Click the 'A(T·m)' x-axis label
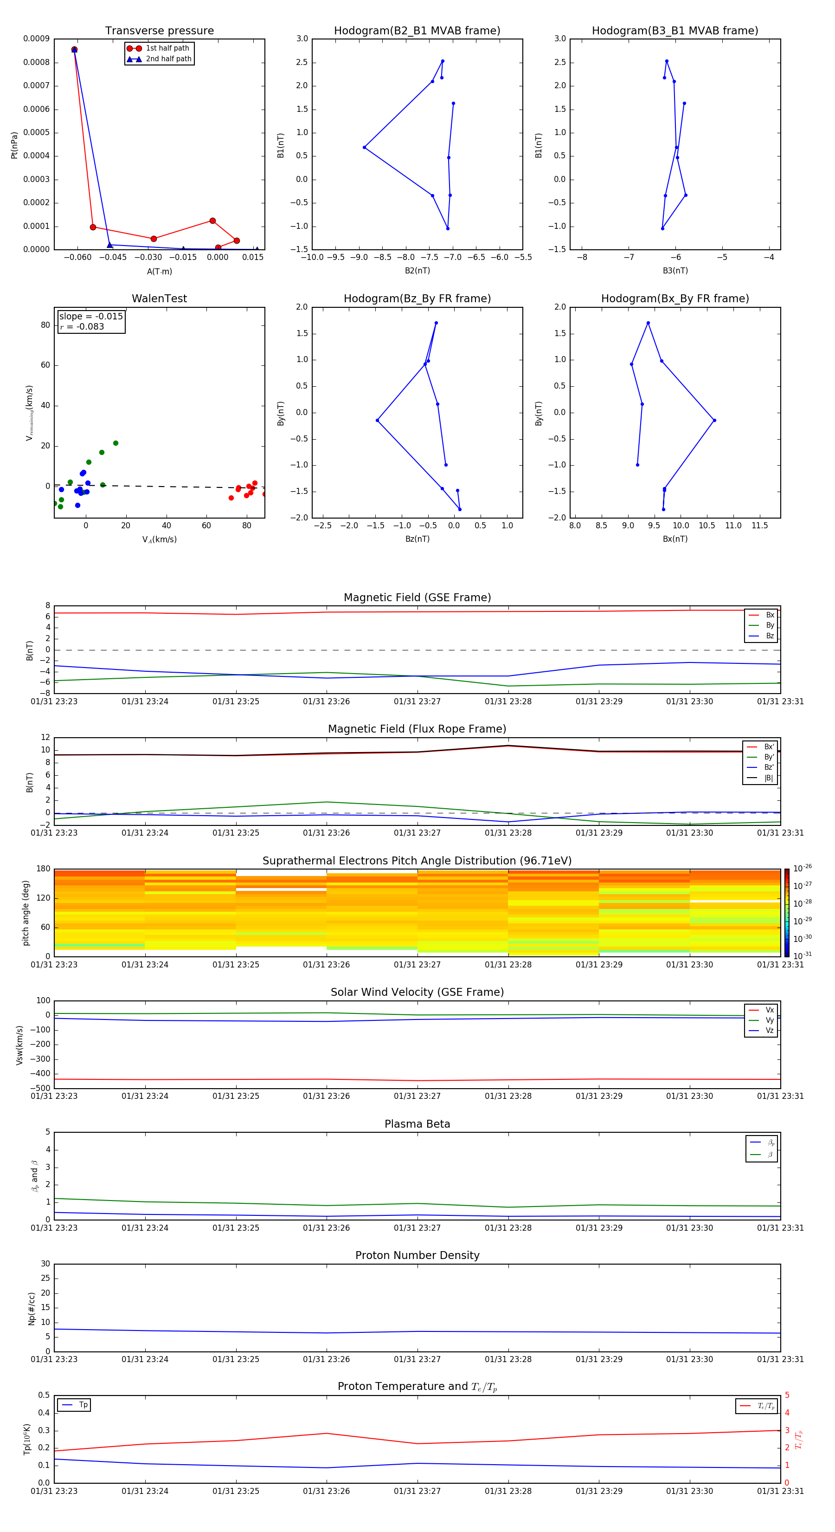The height and width of the screenshot is (1532, 835). pyautogui.click(x=159, y=272)
